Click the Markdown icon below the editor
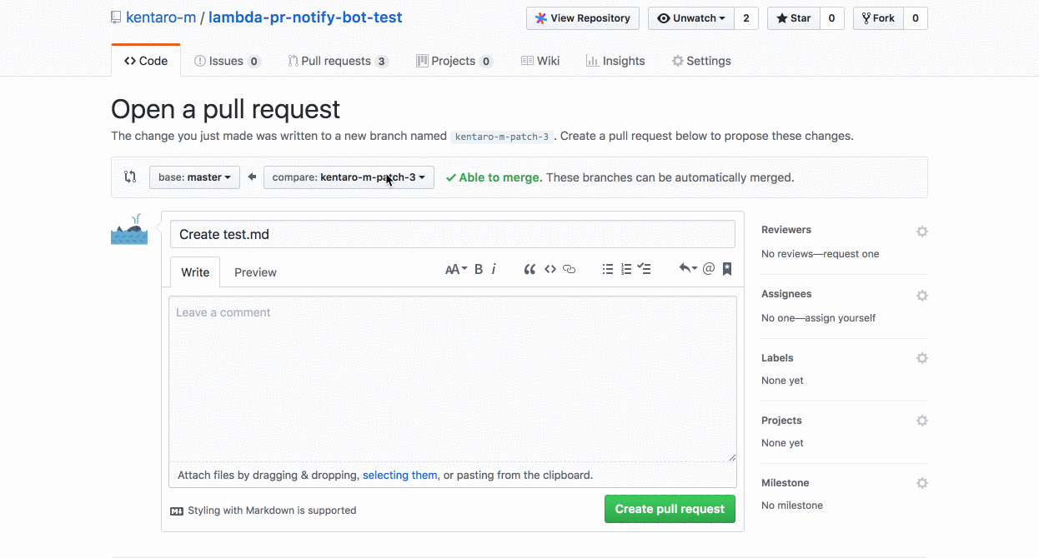 click(x=177, y=511)
